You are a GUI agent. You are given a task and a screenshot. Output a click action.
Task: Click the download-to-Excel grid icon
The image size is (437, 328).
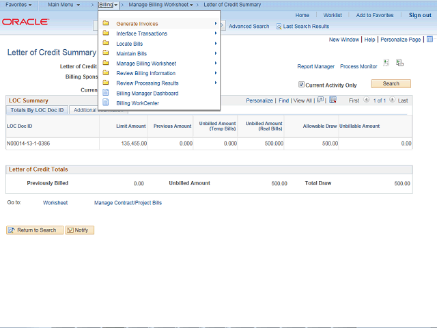333,100
